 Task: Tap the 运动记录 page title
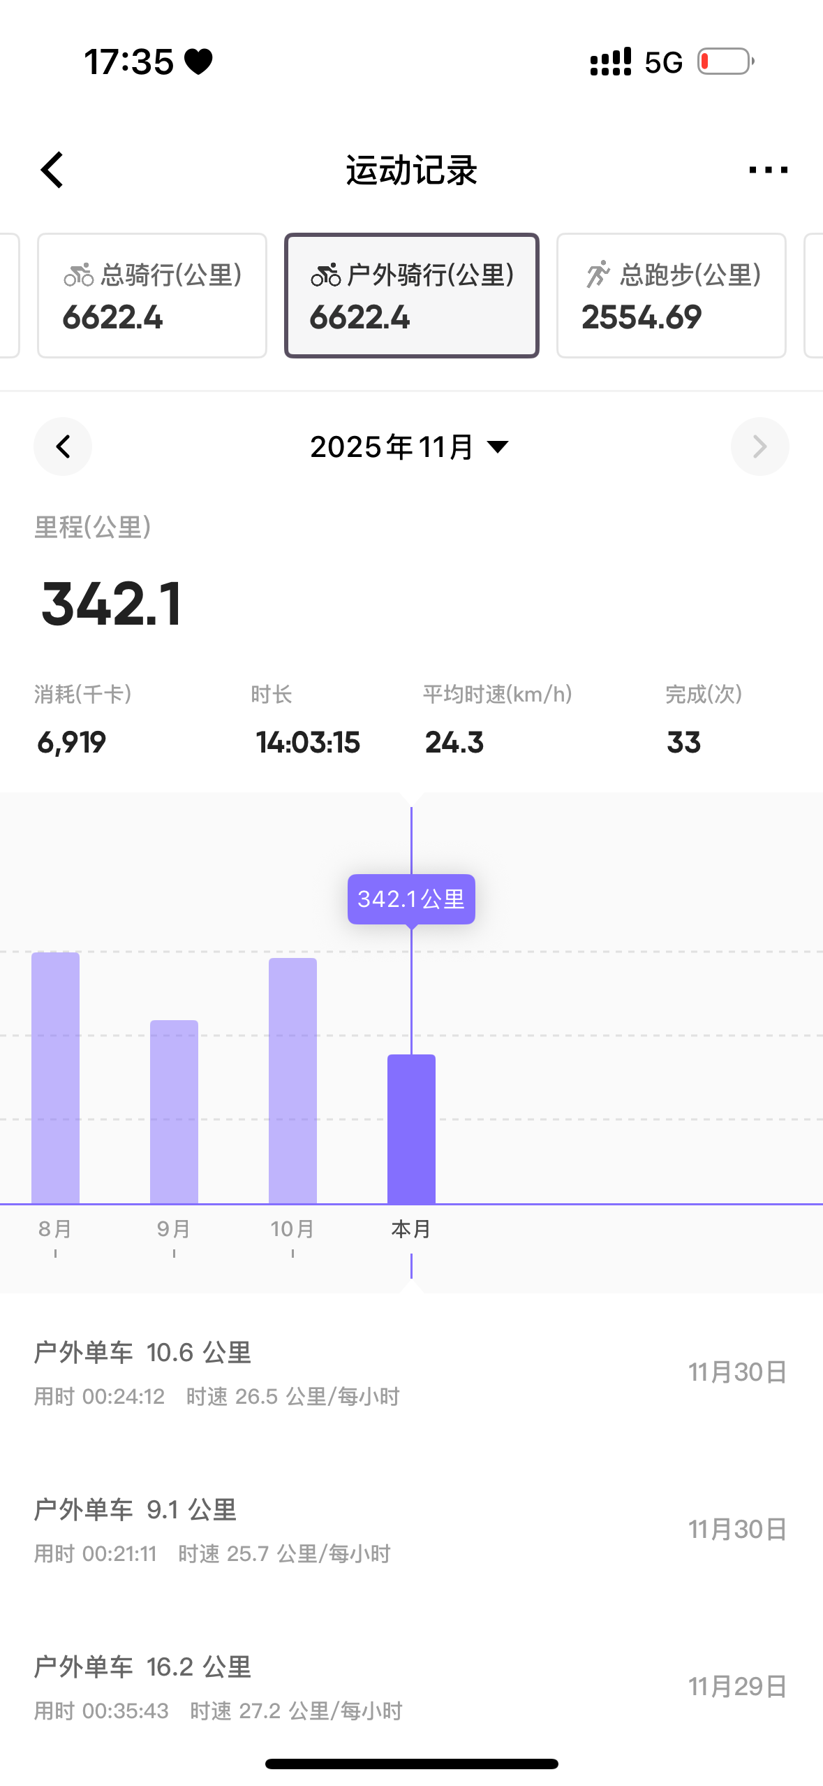tap(411, 170)
